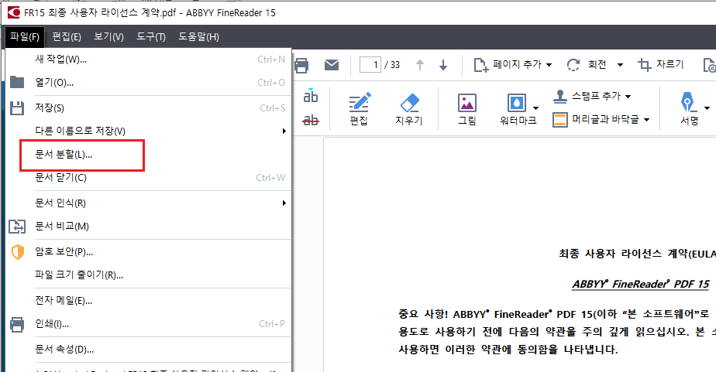The image size is (716, 372).
Task: Choose 열기(O)... from the file menu
Action: (x=149, y=83)
